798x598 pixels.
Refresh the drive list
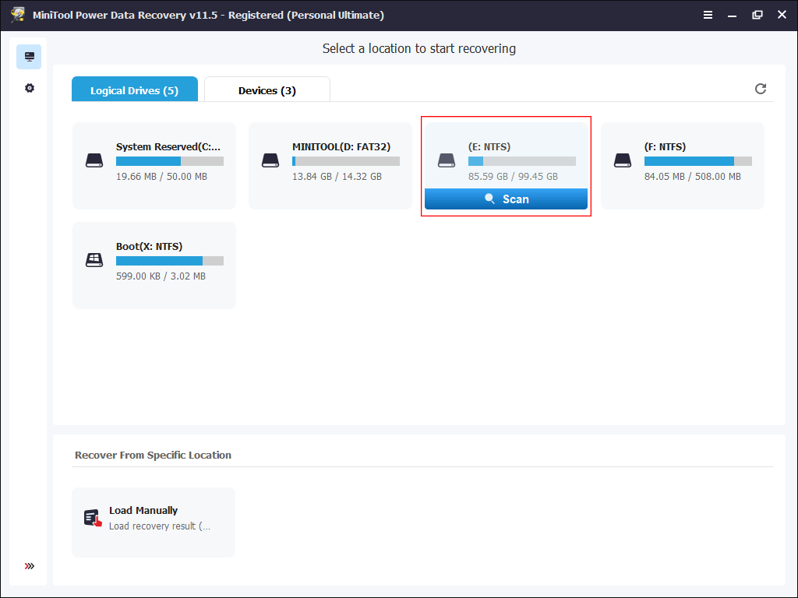pyautogui.click(x=761, y=89)
